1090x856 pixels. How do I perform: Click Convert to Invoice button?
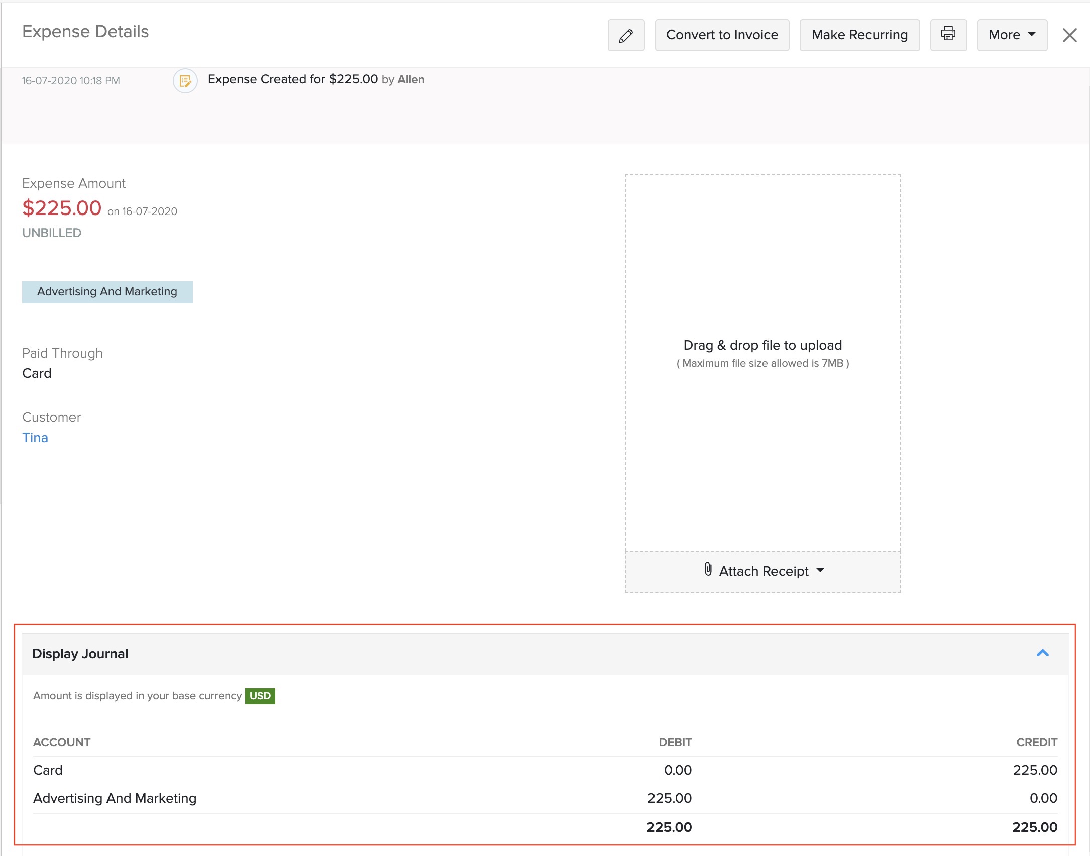coord(721,35)
